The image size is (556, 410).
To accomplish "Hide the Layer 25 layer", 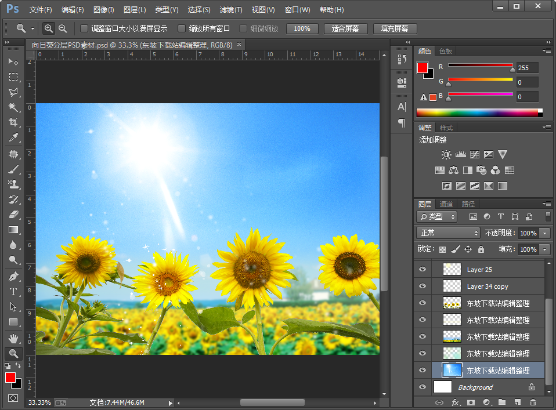I will 423,270.
